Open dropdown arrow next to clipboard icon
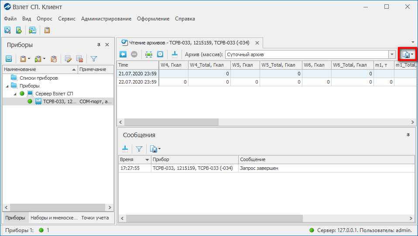 [x=29, y=59]
